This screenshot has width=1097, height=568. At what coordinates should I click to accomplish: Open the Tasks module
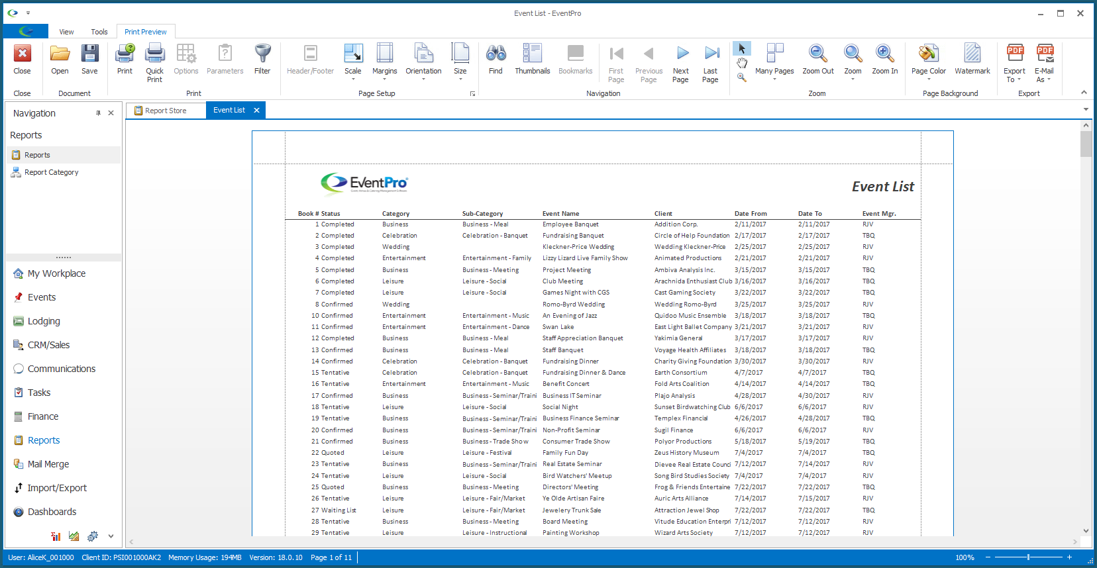(39, 393)
